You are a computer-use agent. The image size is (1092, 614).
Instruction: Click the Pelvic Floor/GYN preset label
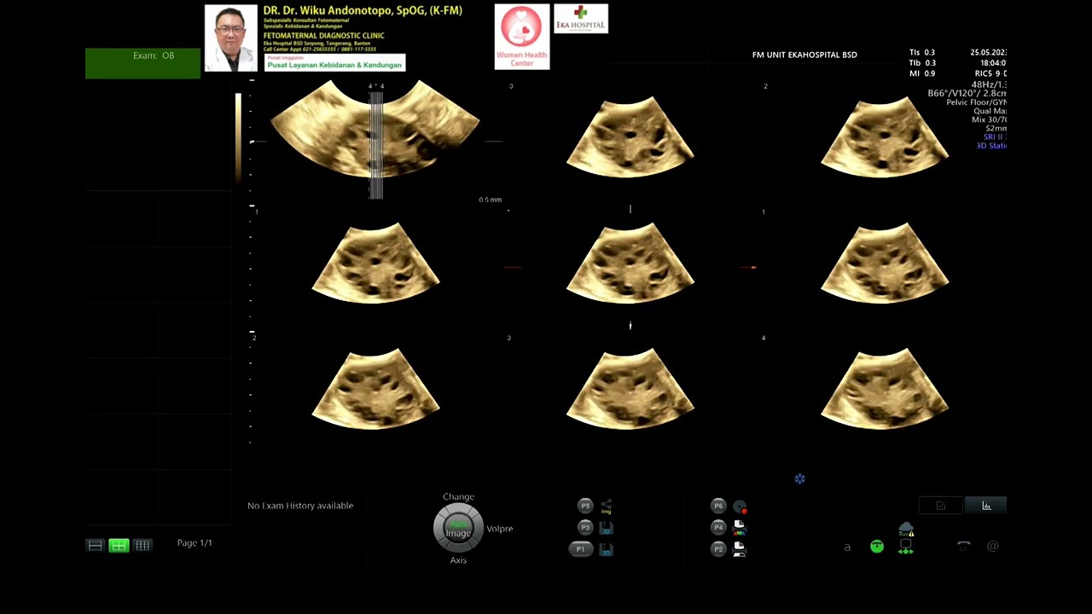tap(977, 102)
